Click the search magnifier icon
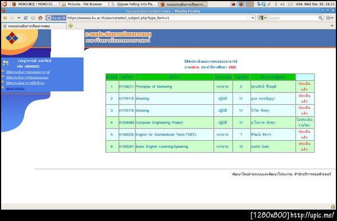The width and height of the screenshot is (337, 221). (x=320, y=18)
